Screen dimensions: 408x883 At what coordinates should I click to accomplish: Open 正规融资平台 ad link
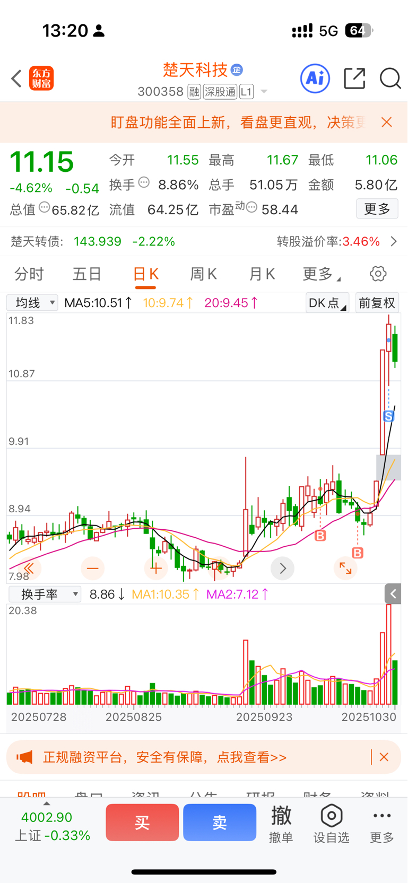pyautogui.click(x=164, y=757)
